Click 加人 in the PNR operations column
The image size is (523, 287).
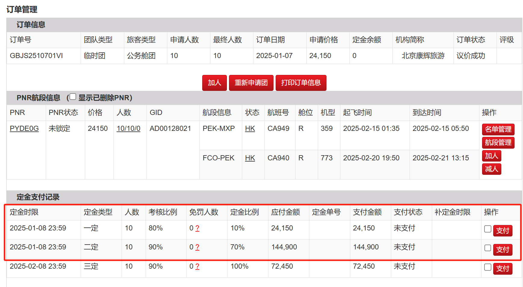click(491, 156)
